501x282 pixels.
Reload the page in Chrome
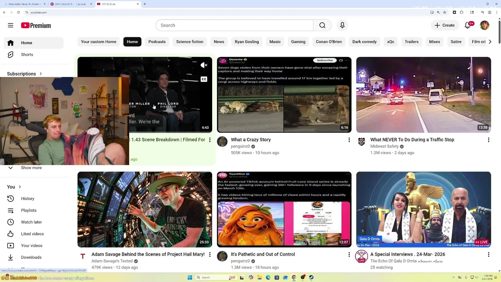(x=18, y=12)
